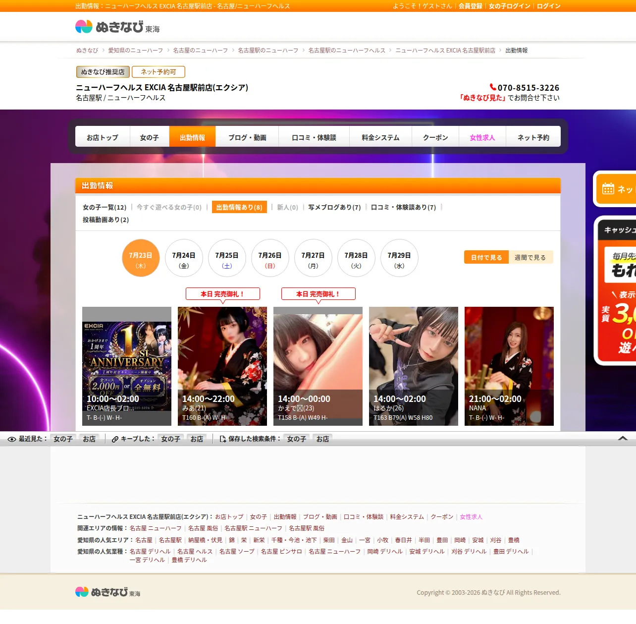Select date 7月28日 (火)
The height and width of the screenshot is (624, 636).
pyautogui.click(x=356, y=258)
